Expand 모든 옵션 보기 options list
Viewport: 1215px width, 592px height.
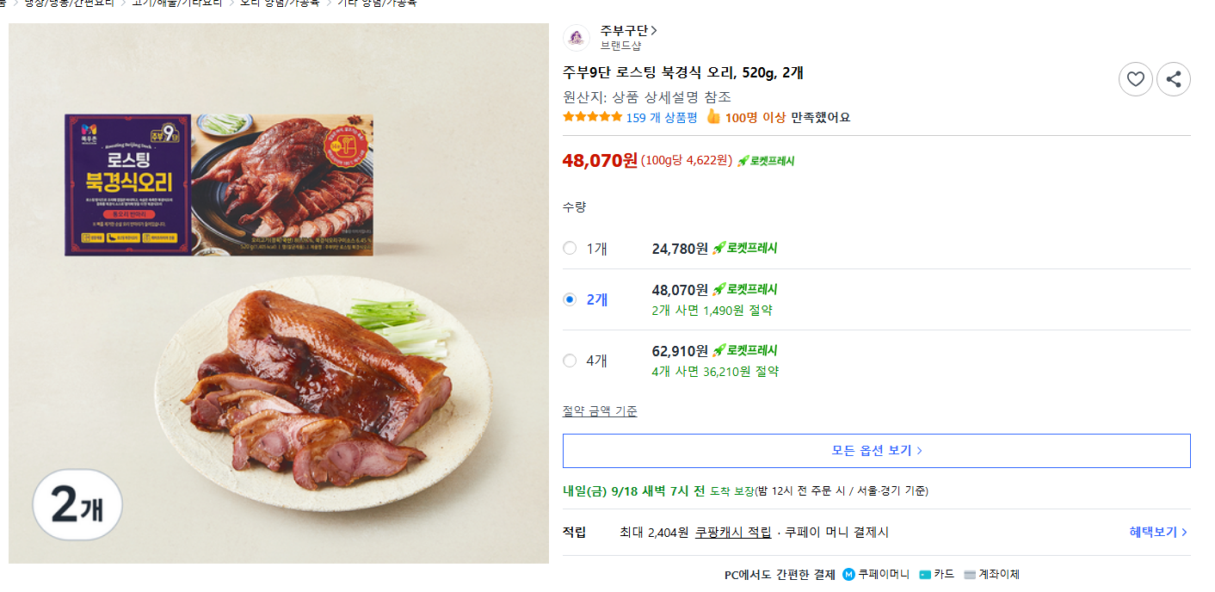pyautogui.click(x=876, y=451)
